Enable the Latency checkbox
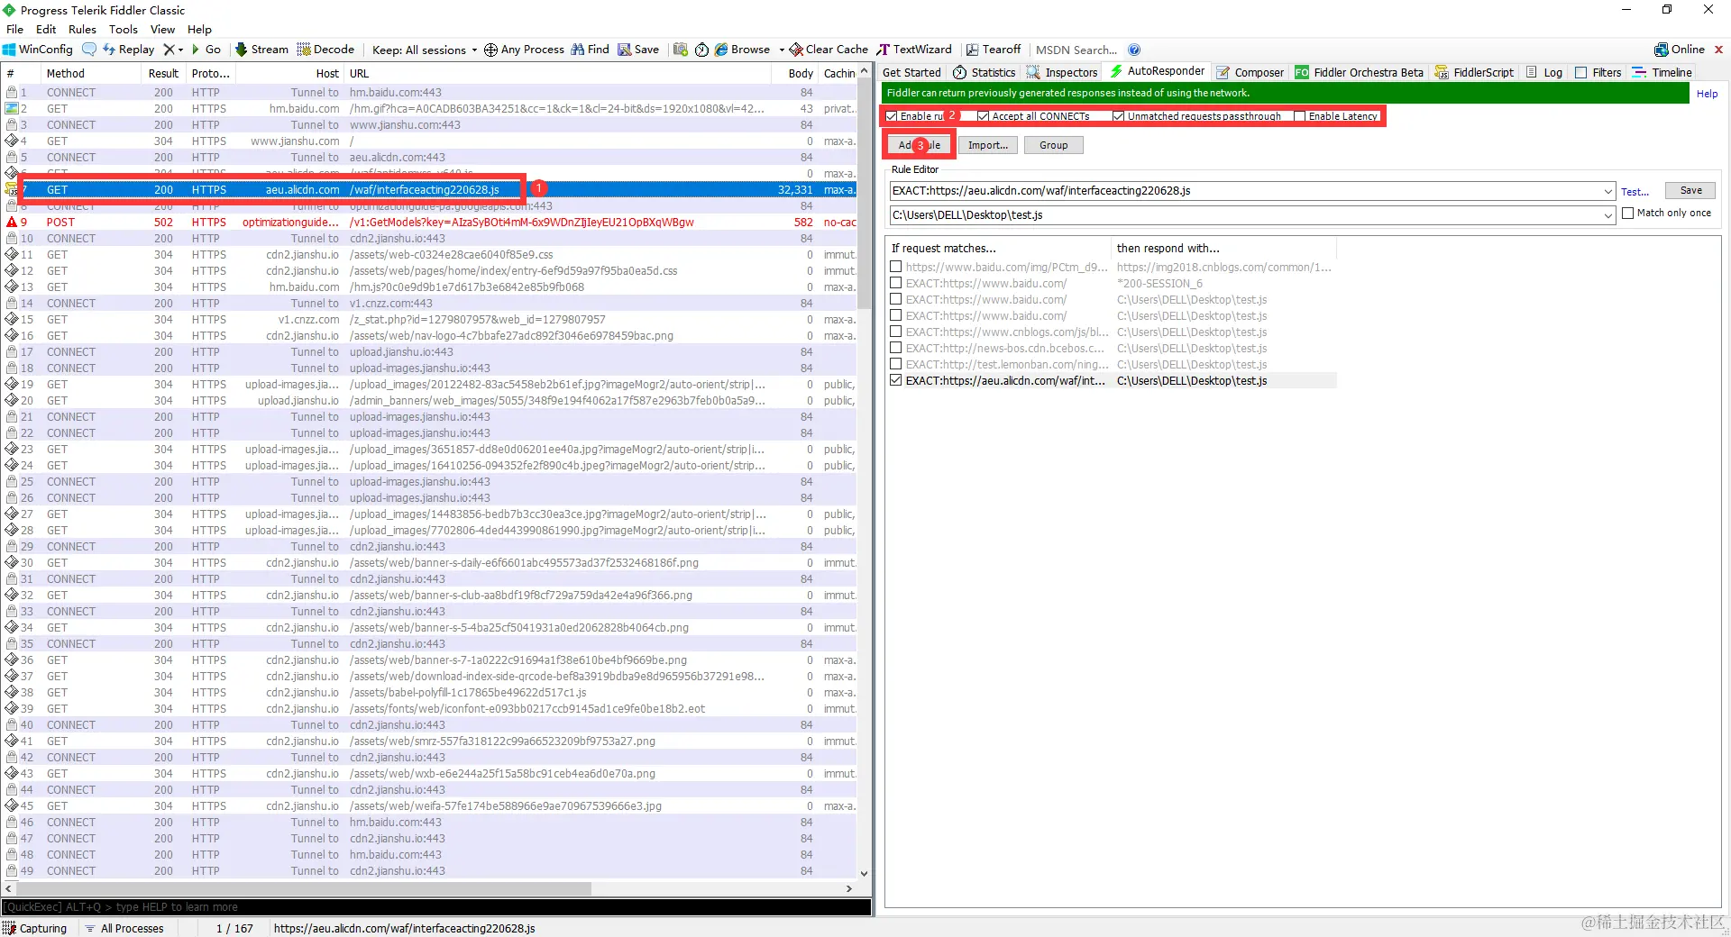1731x937 pixels. pos(1300,116)
